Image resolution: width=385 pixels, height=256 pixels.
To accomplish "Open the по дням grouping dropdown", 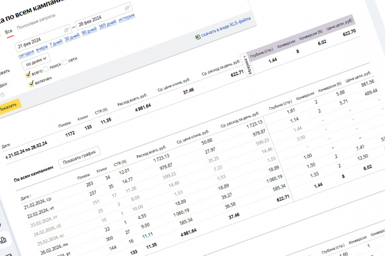I will [36, 61].
